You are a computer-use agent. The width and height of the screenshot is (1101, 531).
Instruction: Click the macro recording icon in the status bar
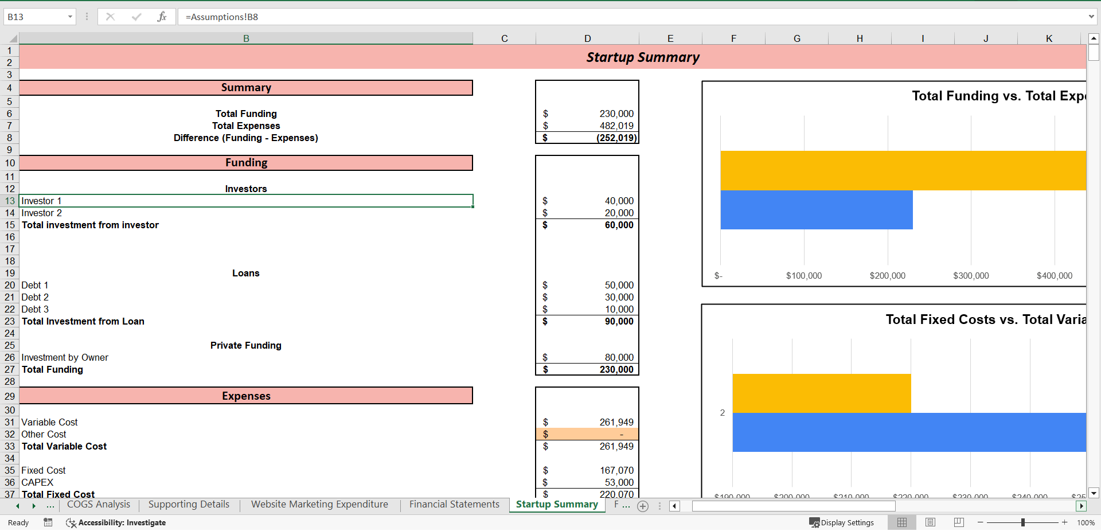(x=48, y=522)
